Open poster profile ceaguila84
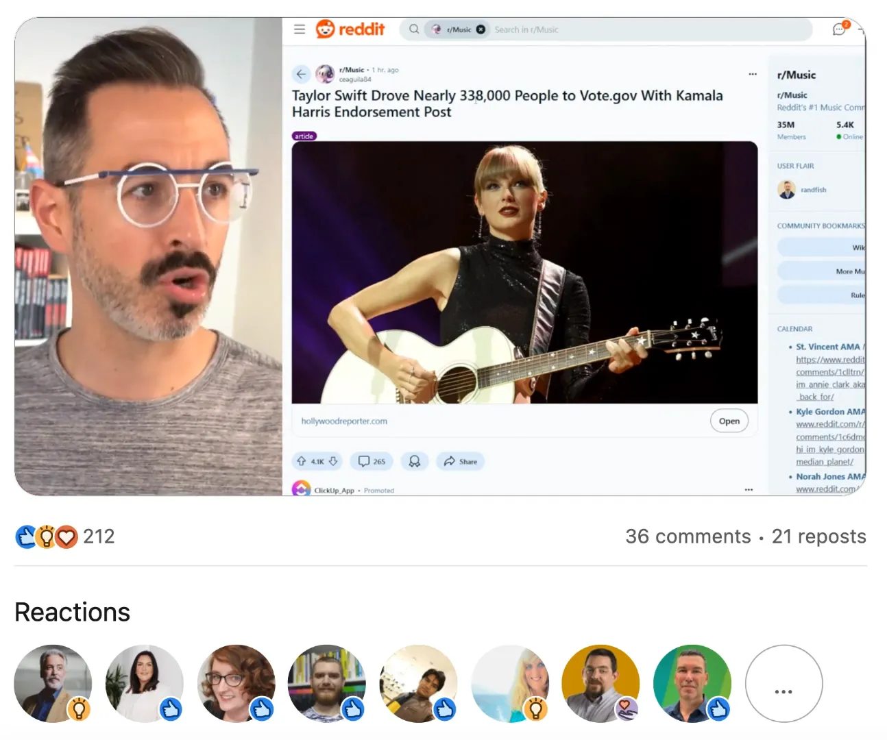Viewport: 887px width, 740px height. coord(355,79)
